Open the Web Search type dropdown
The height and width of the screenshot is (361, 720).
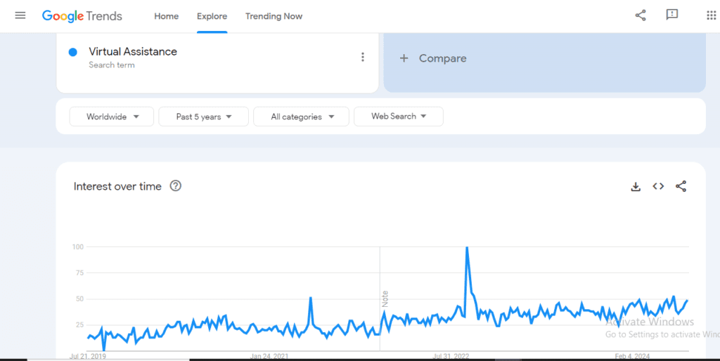399,117
